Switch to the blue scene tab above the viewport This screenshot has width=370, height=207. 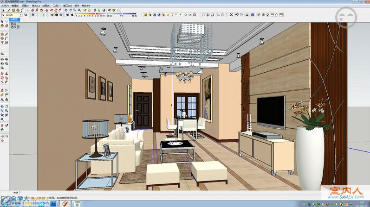tap(14, 19)
